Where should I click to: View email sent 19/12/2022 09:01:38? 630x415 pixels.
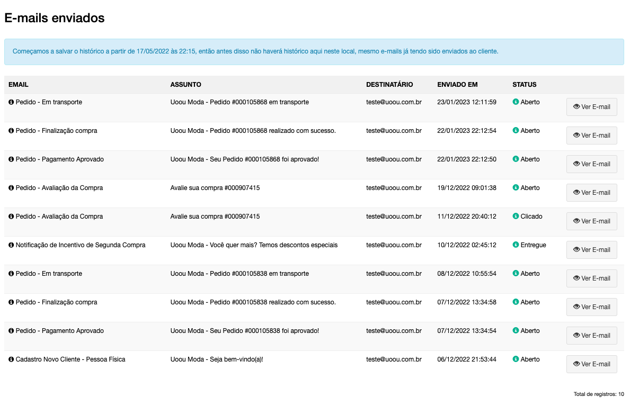click(591, 193)
